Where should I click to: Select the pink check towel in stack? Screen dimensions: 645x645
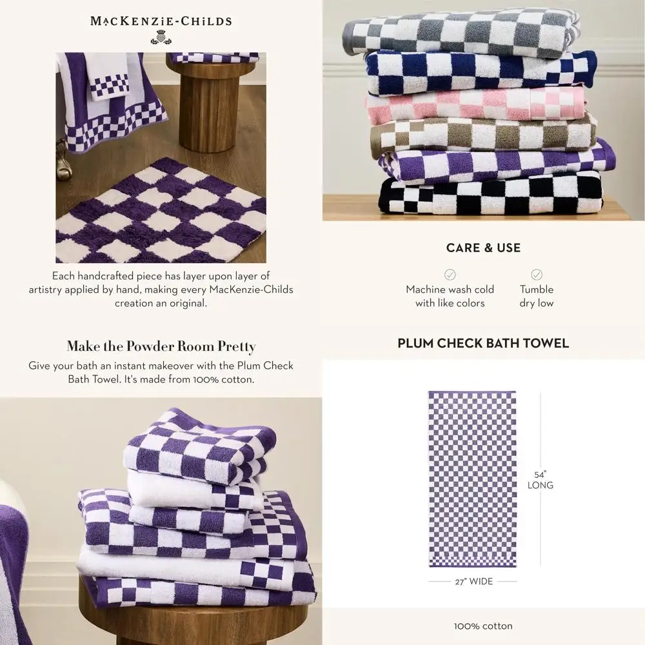(475, 105)
